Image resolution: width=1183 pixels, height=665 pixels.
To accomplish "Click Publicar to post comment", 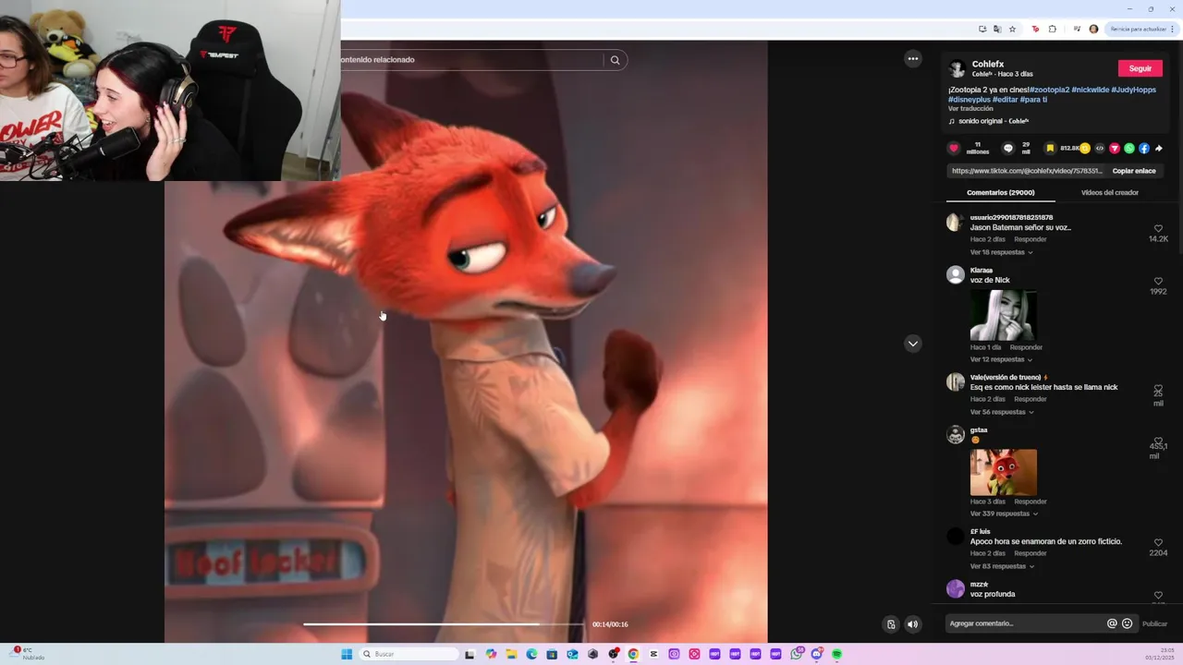I will click(1154, 623).
